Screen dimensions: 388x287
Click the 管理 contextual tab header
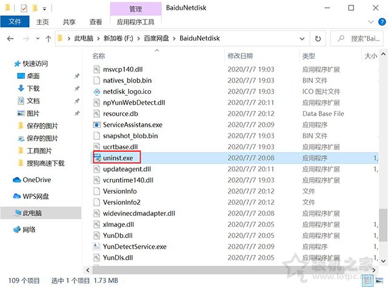136,9
